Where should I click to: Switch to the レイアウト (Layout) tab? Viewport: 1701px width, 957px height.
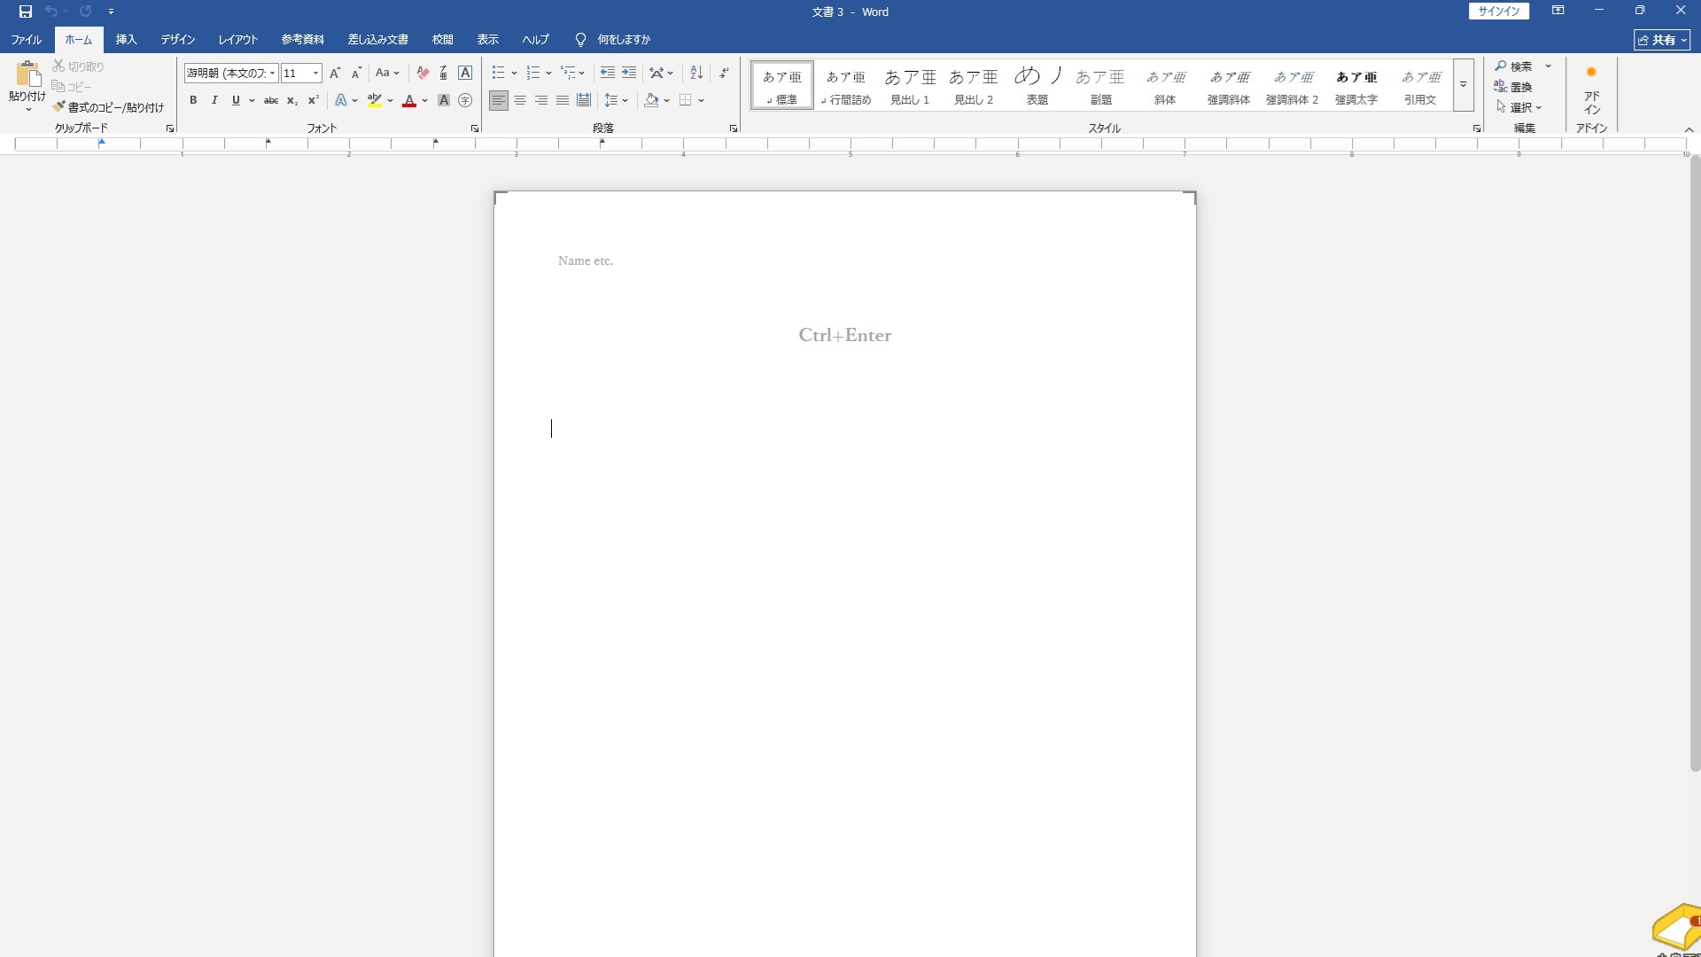(237, 40)
